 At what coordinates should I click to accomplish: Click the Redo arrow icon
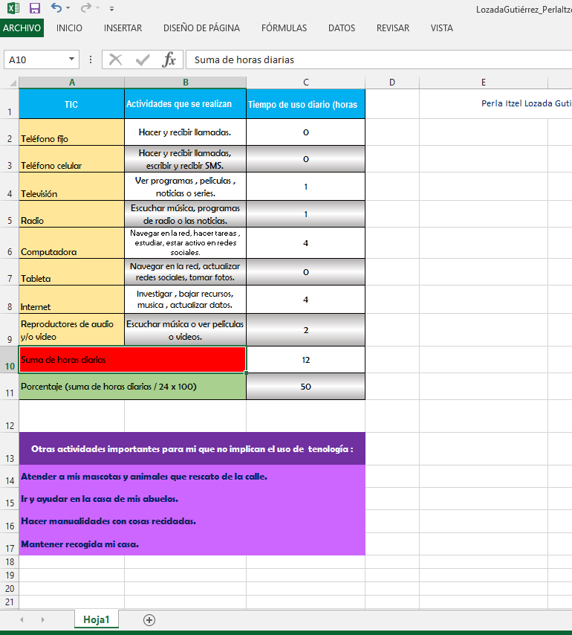[85, 7]
